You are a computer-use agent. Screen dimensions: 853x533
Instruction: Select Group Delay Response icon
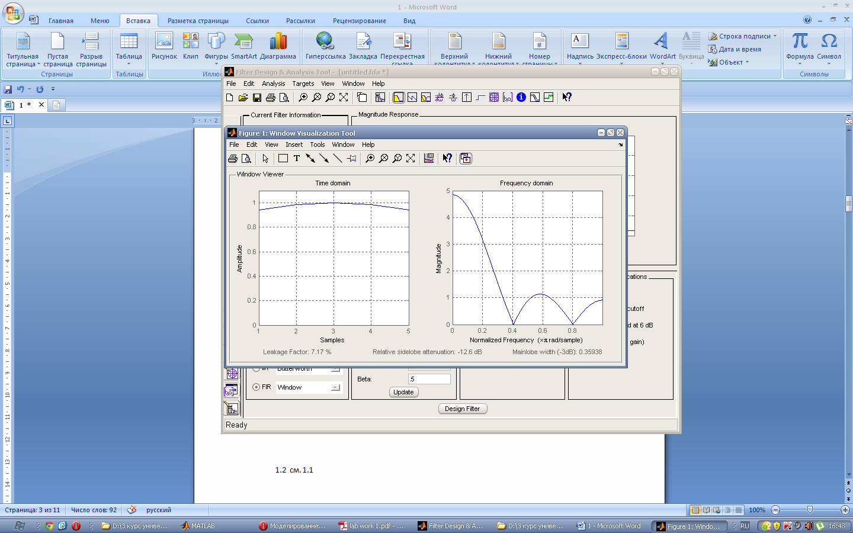tap(440, 98)
